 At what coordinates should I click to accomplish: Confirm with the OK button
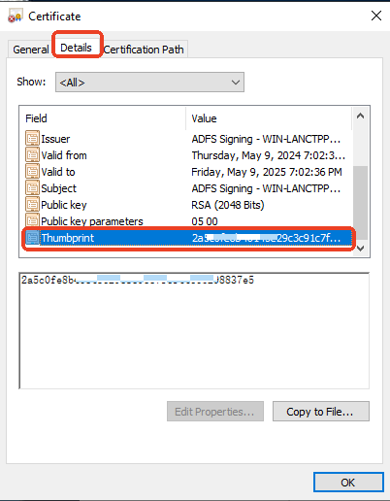pyautogui.click(x=348, y=483)
